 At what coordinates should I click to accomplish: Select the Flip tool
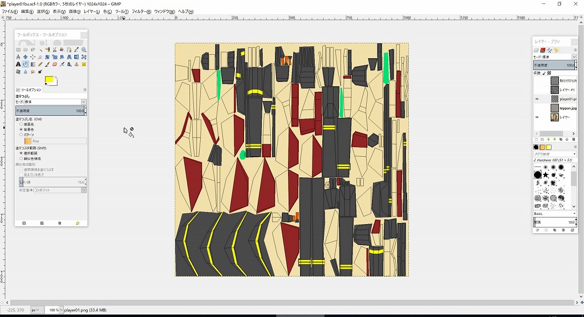[76, 57]
